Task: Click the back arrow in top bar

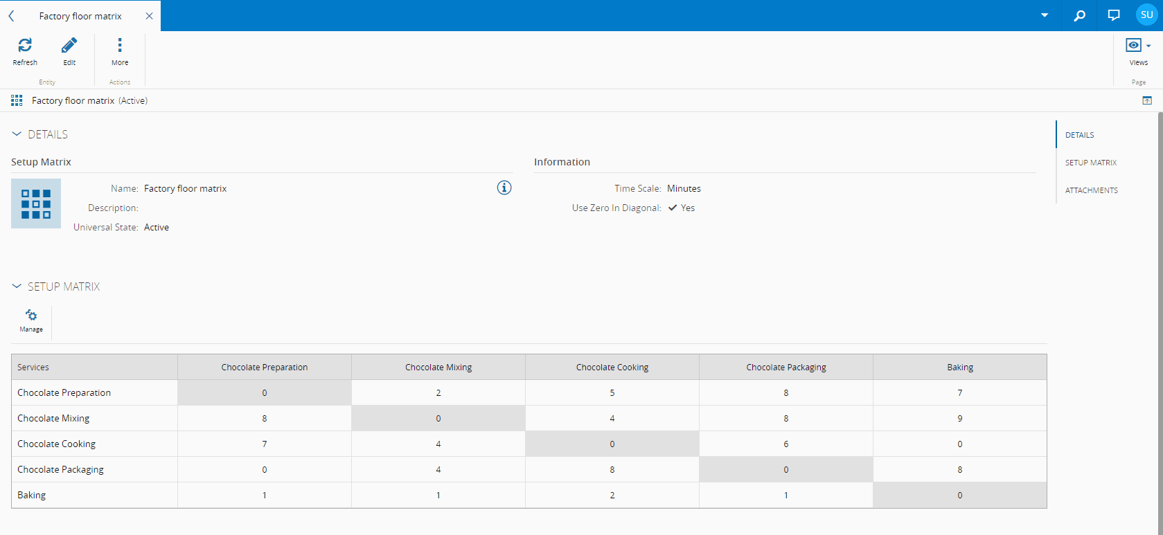Action: [12, 16]
